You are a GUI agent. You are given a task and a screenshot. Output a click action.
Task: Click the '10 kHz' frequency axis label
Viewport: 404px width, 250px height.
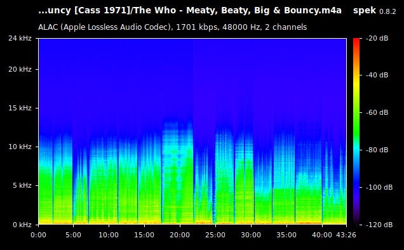[20, 147]
